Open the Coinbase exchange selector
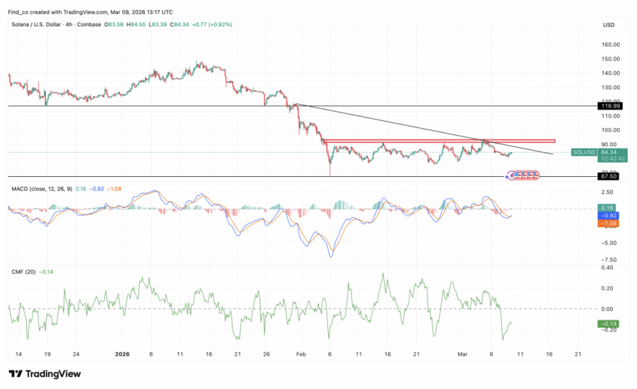637x389 pixels. (90, 25)
